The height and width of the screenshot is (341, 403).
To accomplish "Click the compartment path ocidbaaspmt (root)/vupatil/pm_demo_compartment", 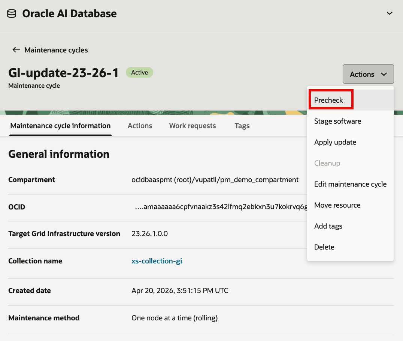I will coord(215,180).
